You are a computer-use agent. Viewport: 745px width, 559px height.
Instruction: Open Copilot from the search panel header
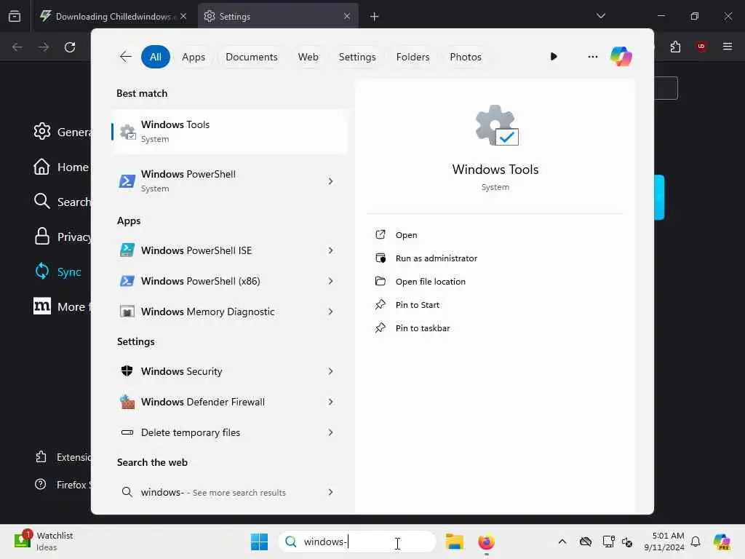(x=621, y=57)
